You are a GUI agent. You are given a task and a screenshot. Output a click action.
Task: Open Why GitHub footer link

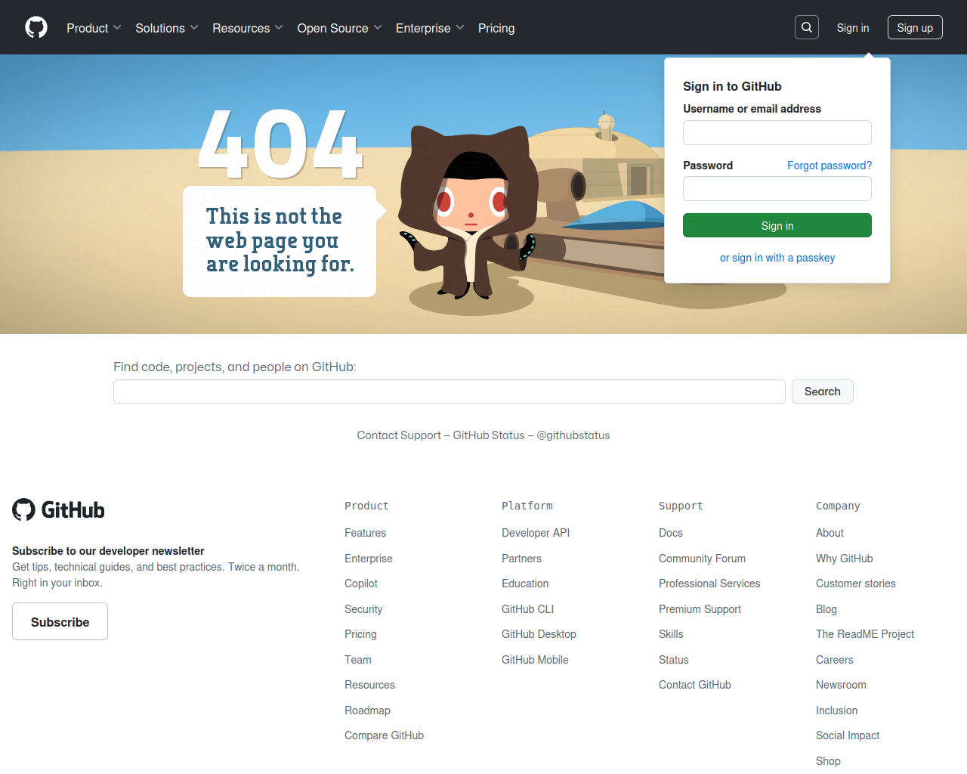(844, 559)
